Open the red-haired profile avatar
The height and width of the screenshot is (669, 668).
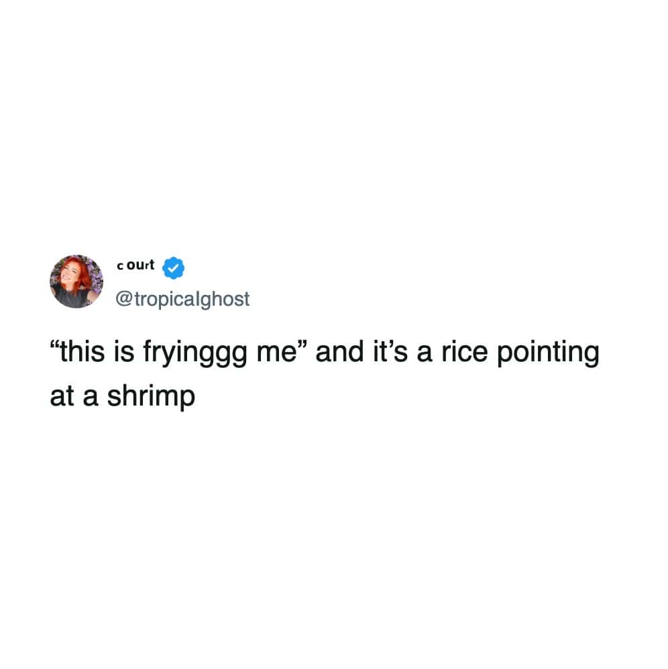(x=76, y=282)
